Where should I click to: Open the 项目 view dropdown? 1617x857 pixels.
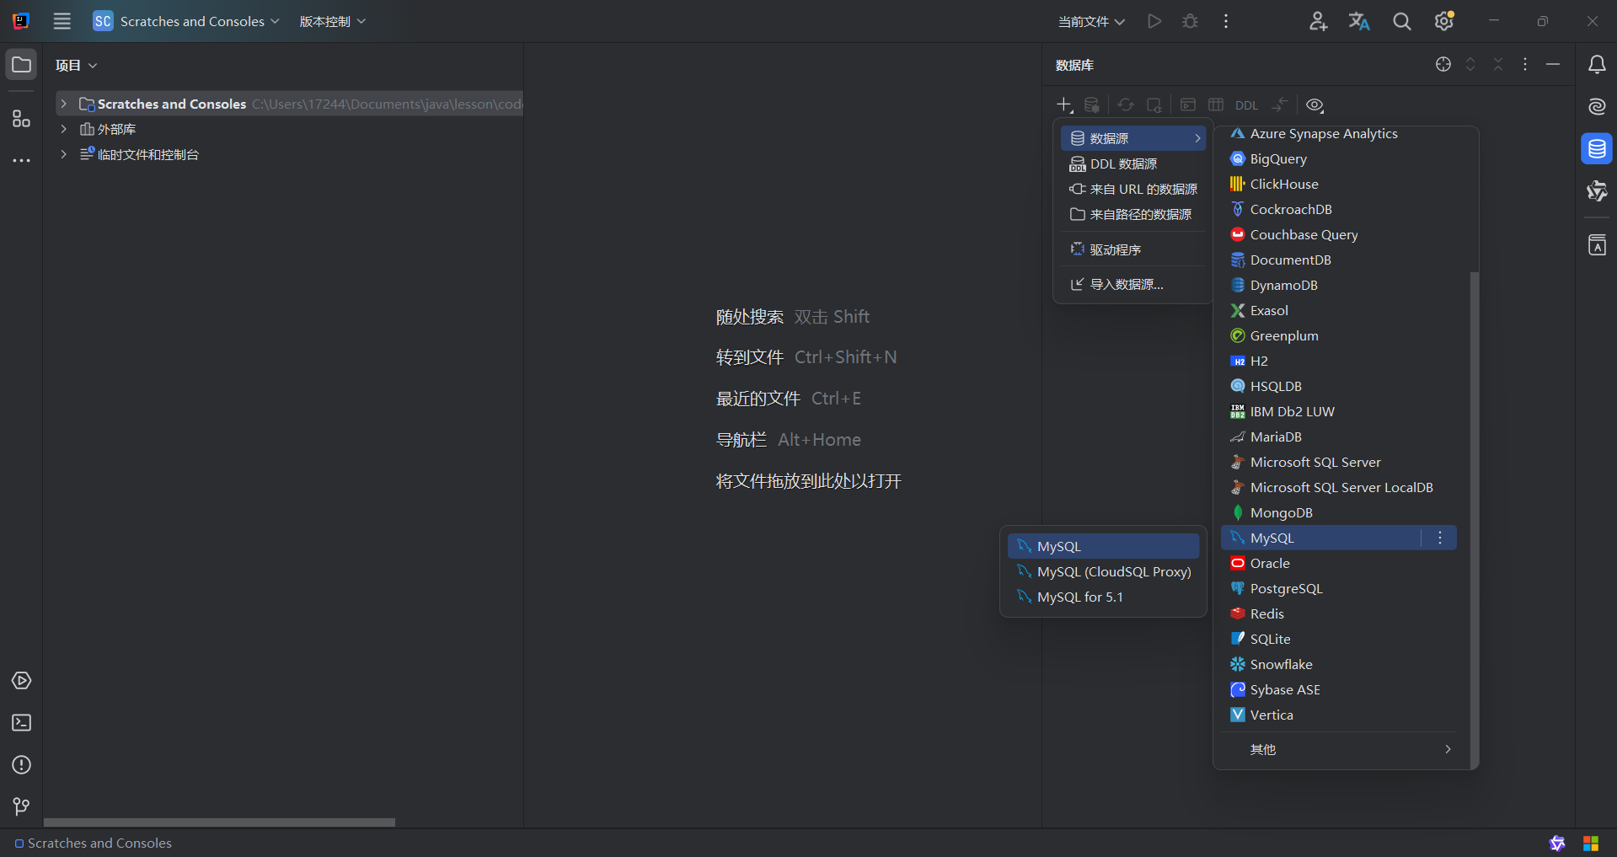tap(77, 65)
